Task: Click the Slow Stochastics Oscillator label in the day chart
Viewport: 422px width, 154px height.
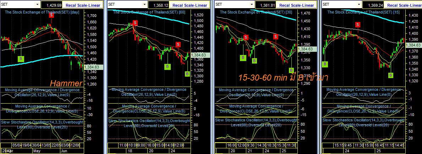Action: click(x=42, y=125)
